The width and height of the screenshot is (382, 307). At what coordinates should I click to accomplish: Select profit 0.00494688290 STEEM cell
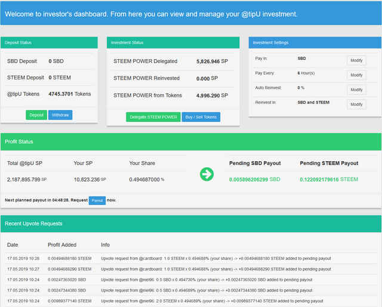[x=70, y=269]
